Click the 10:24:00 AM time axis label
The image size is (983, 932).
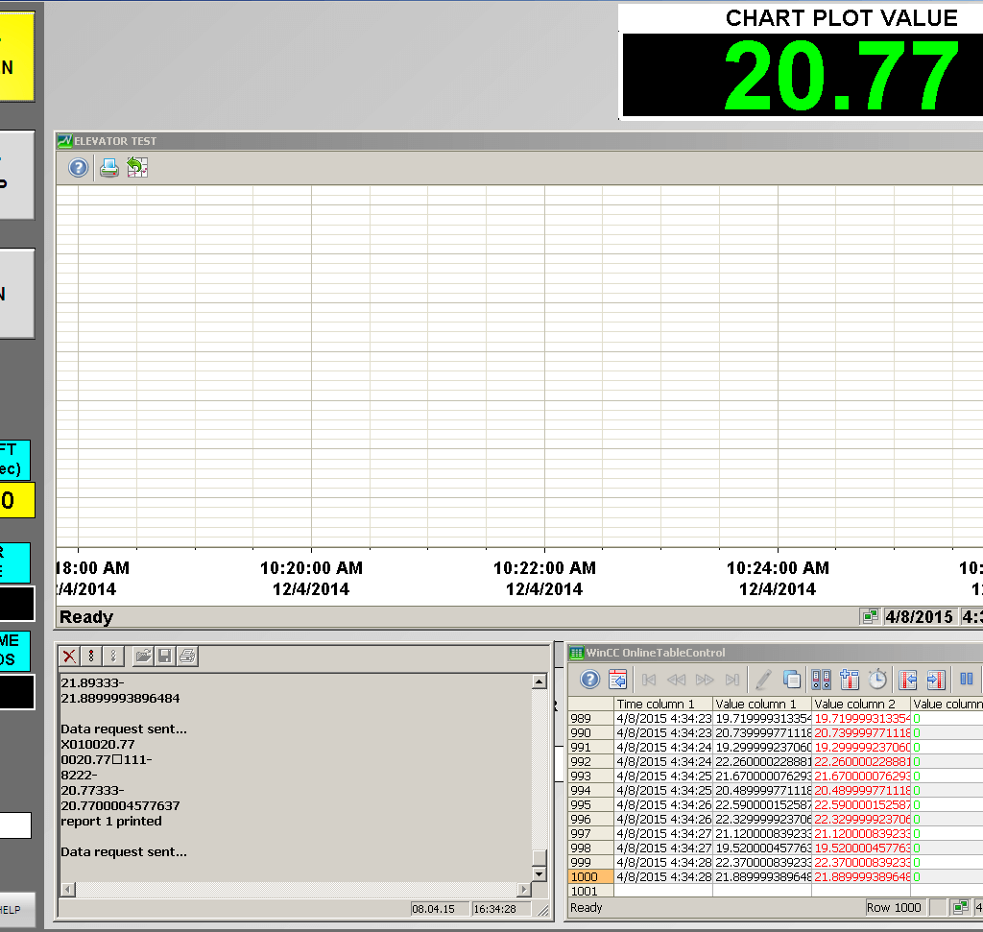(x=778, y=568)
